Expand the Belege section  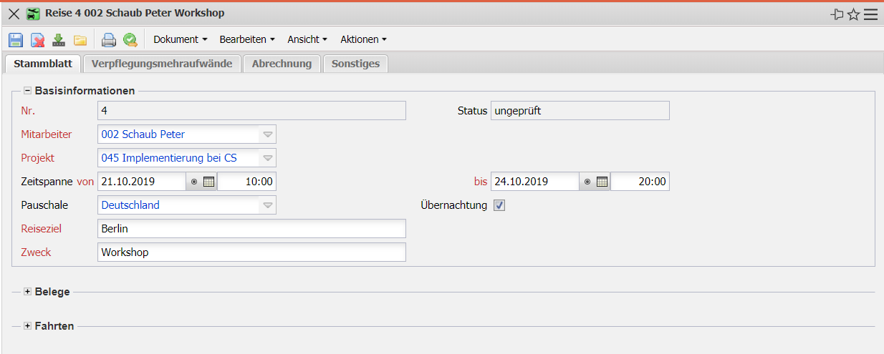tap(28, 292)
